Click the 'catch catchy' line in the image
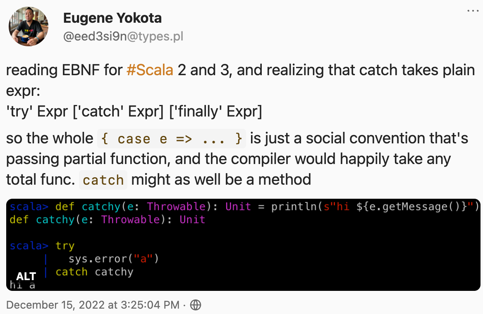This screenshot has width=483, height=314. pyautogui.click(x=94, y=272)
